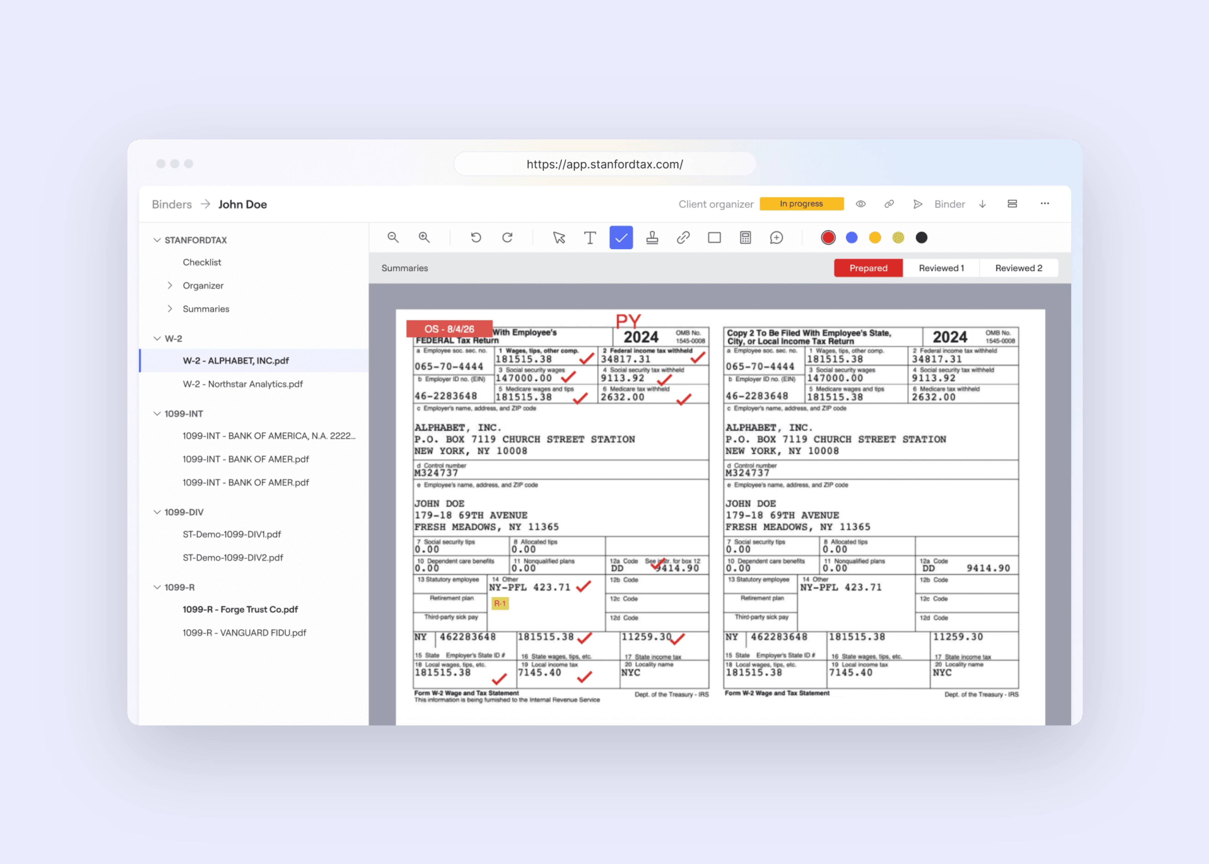Collapse the STANFORDTAX tree section

[157, 240]
